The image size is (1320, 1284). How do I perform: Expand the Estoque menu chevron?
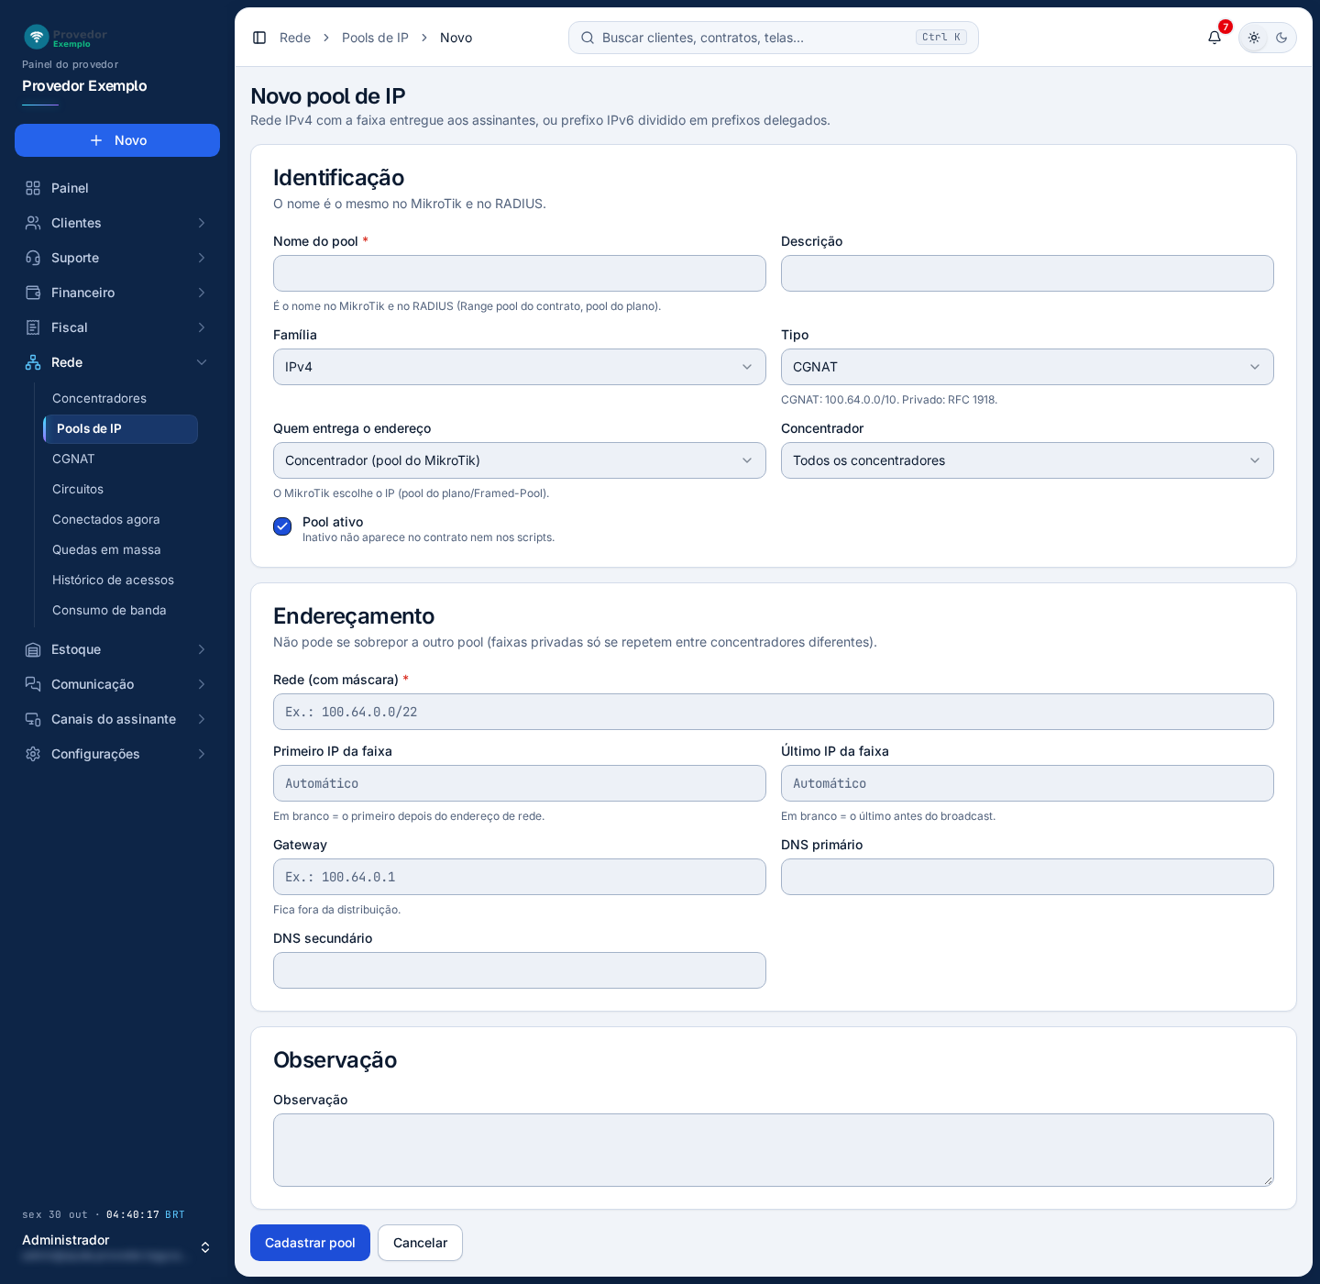coord(202,649)
